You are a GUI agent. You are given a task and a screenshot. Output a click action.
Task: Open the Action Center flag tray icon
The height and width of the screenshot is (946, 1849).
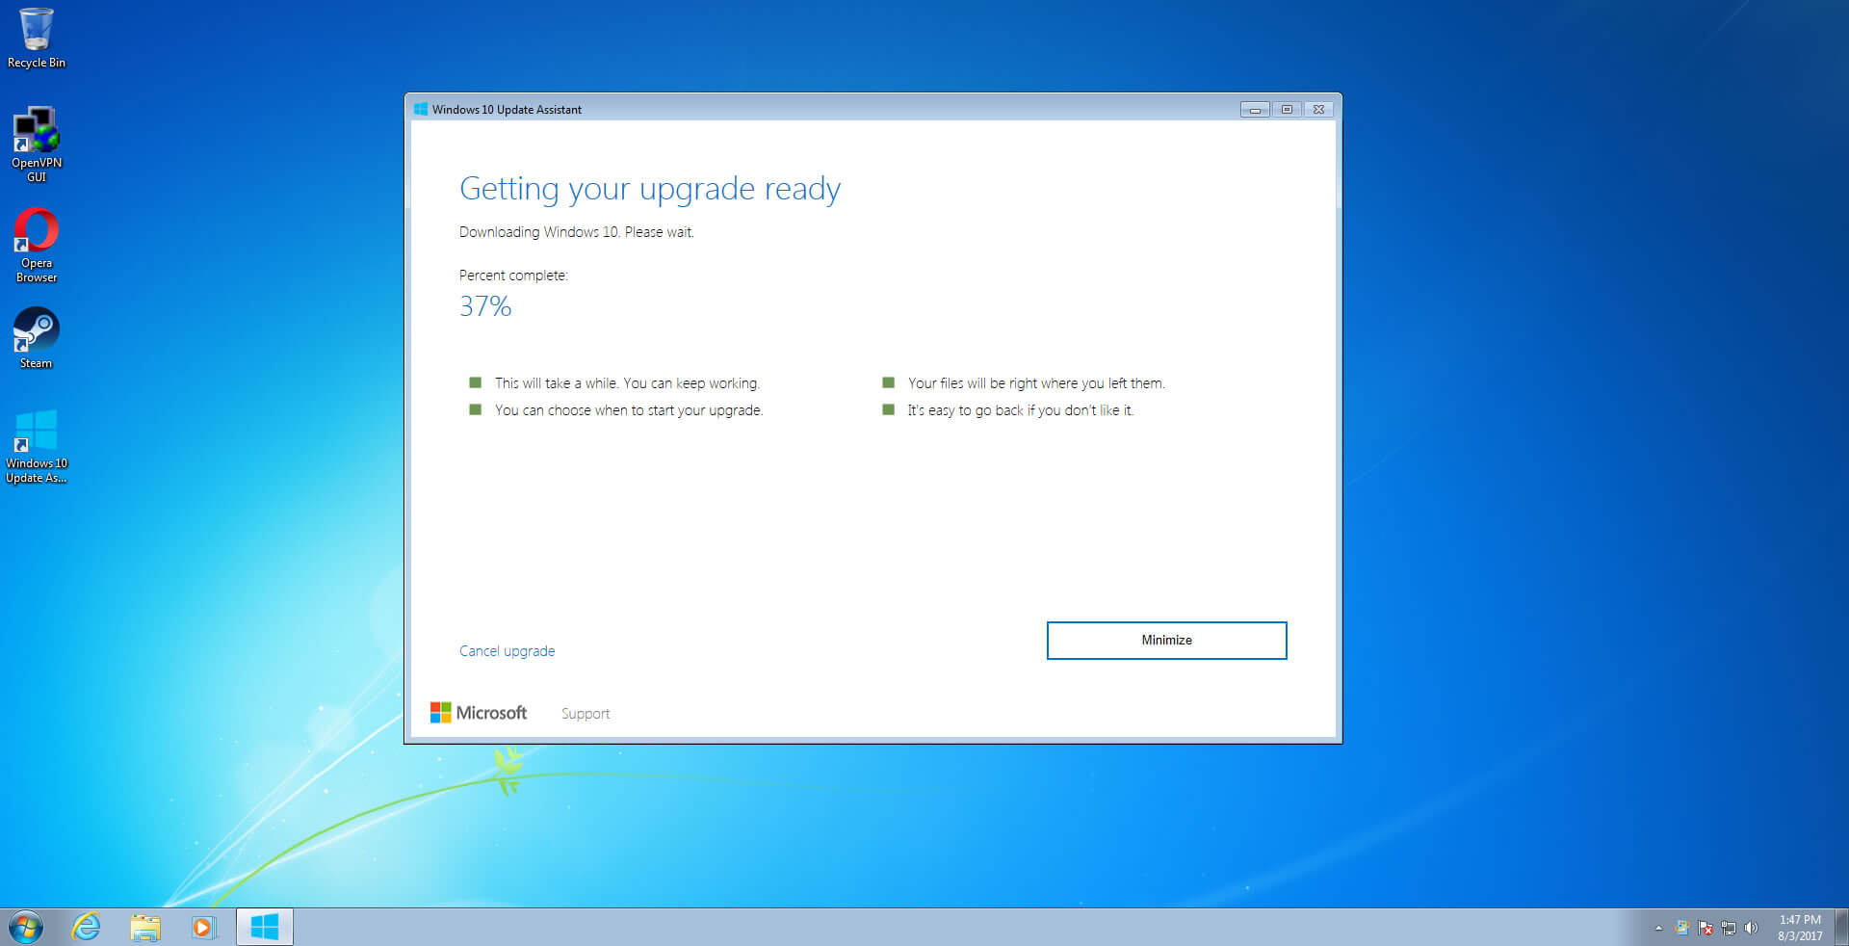click(x=1706, y=929)
